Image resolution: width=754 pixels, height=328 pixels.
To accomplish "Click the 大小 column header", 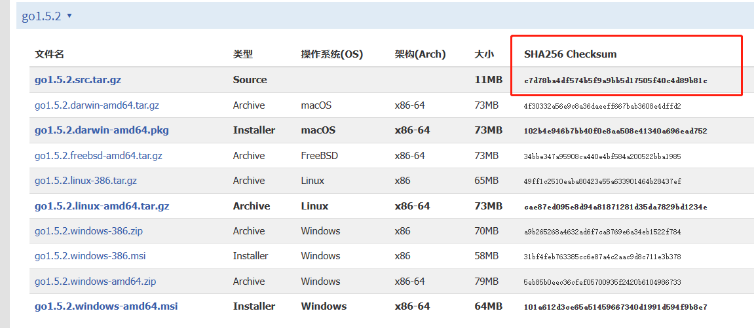I will (484, 54).
